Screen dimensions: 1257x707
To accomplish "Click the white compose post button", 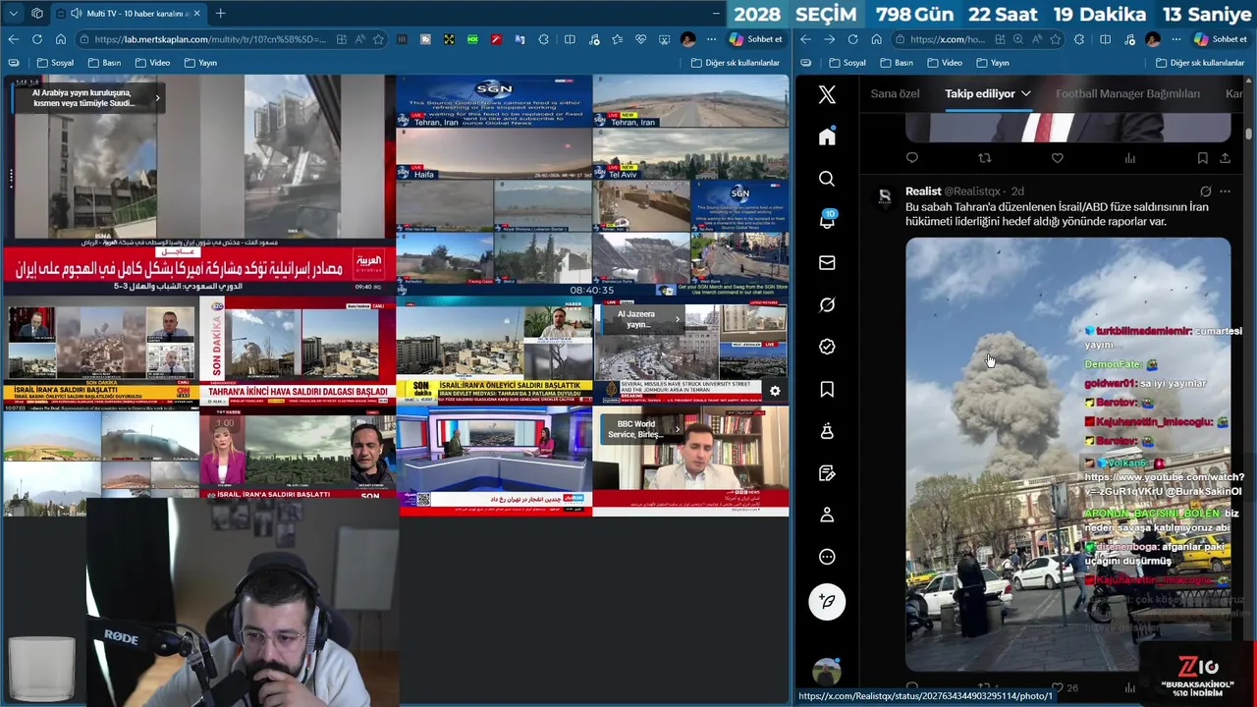I will (x=827, y=601).
